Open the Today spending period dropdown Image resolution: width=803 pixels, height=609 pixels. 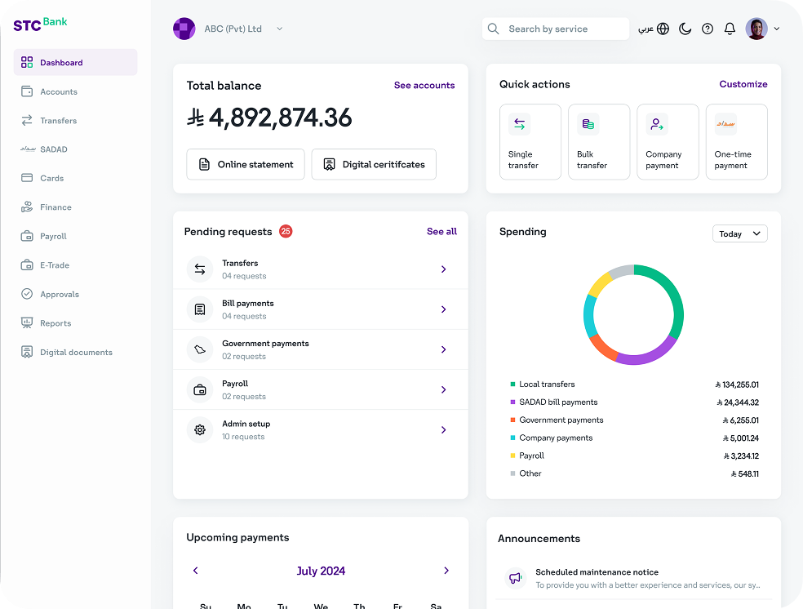pos(739,233)
